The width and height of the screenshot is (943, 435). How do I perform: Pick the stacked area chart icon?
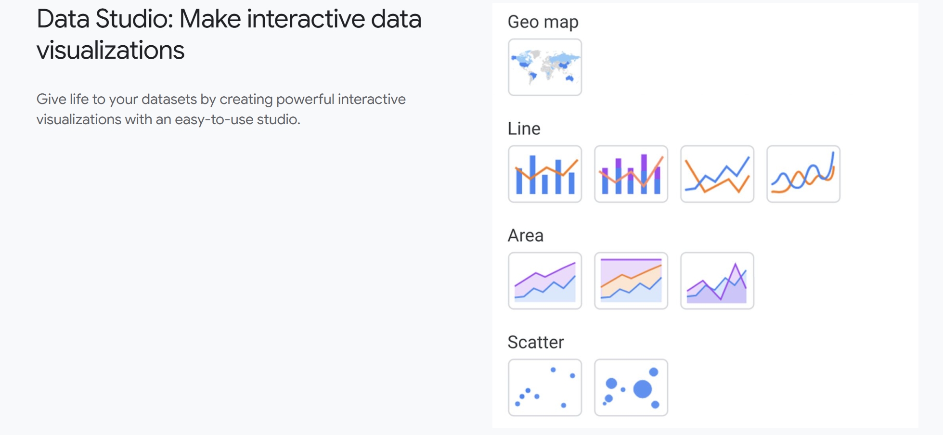coord(631,281)
